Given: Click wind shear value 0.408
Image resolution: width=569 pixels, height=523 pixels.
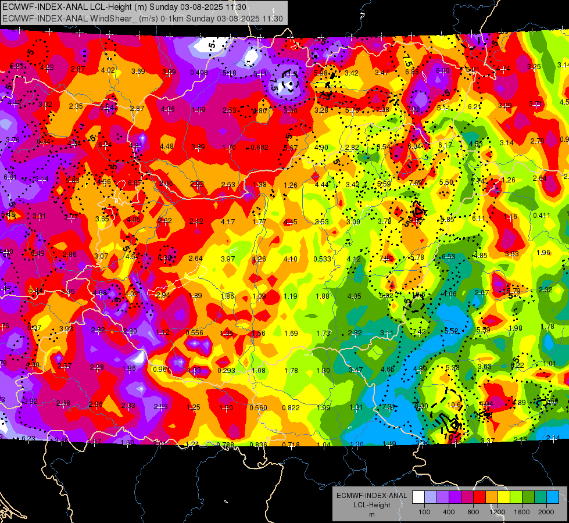Looking at the screenshot, I should 199,73.
